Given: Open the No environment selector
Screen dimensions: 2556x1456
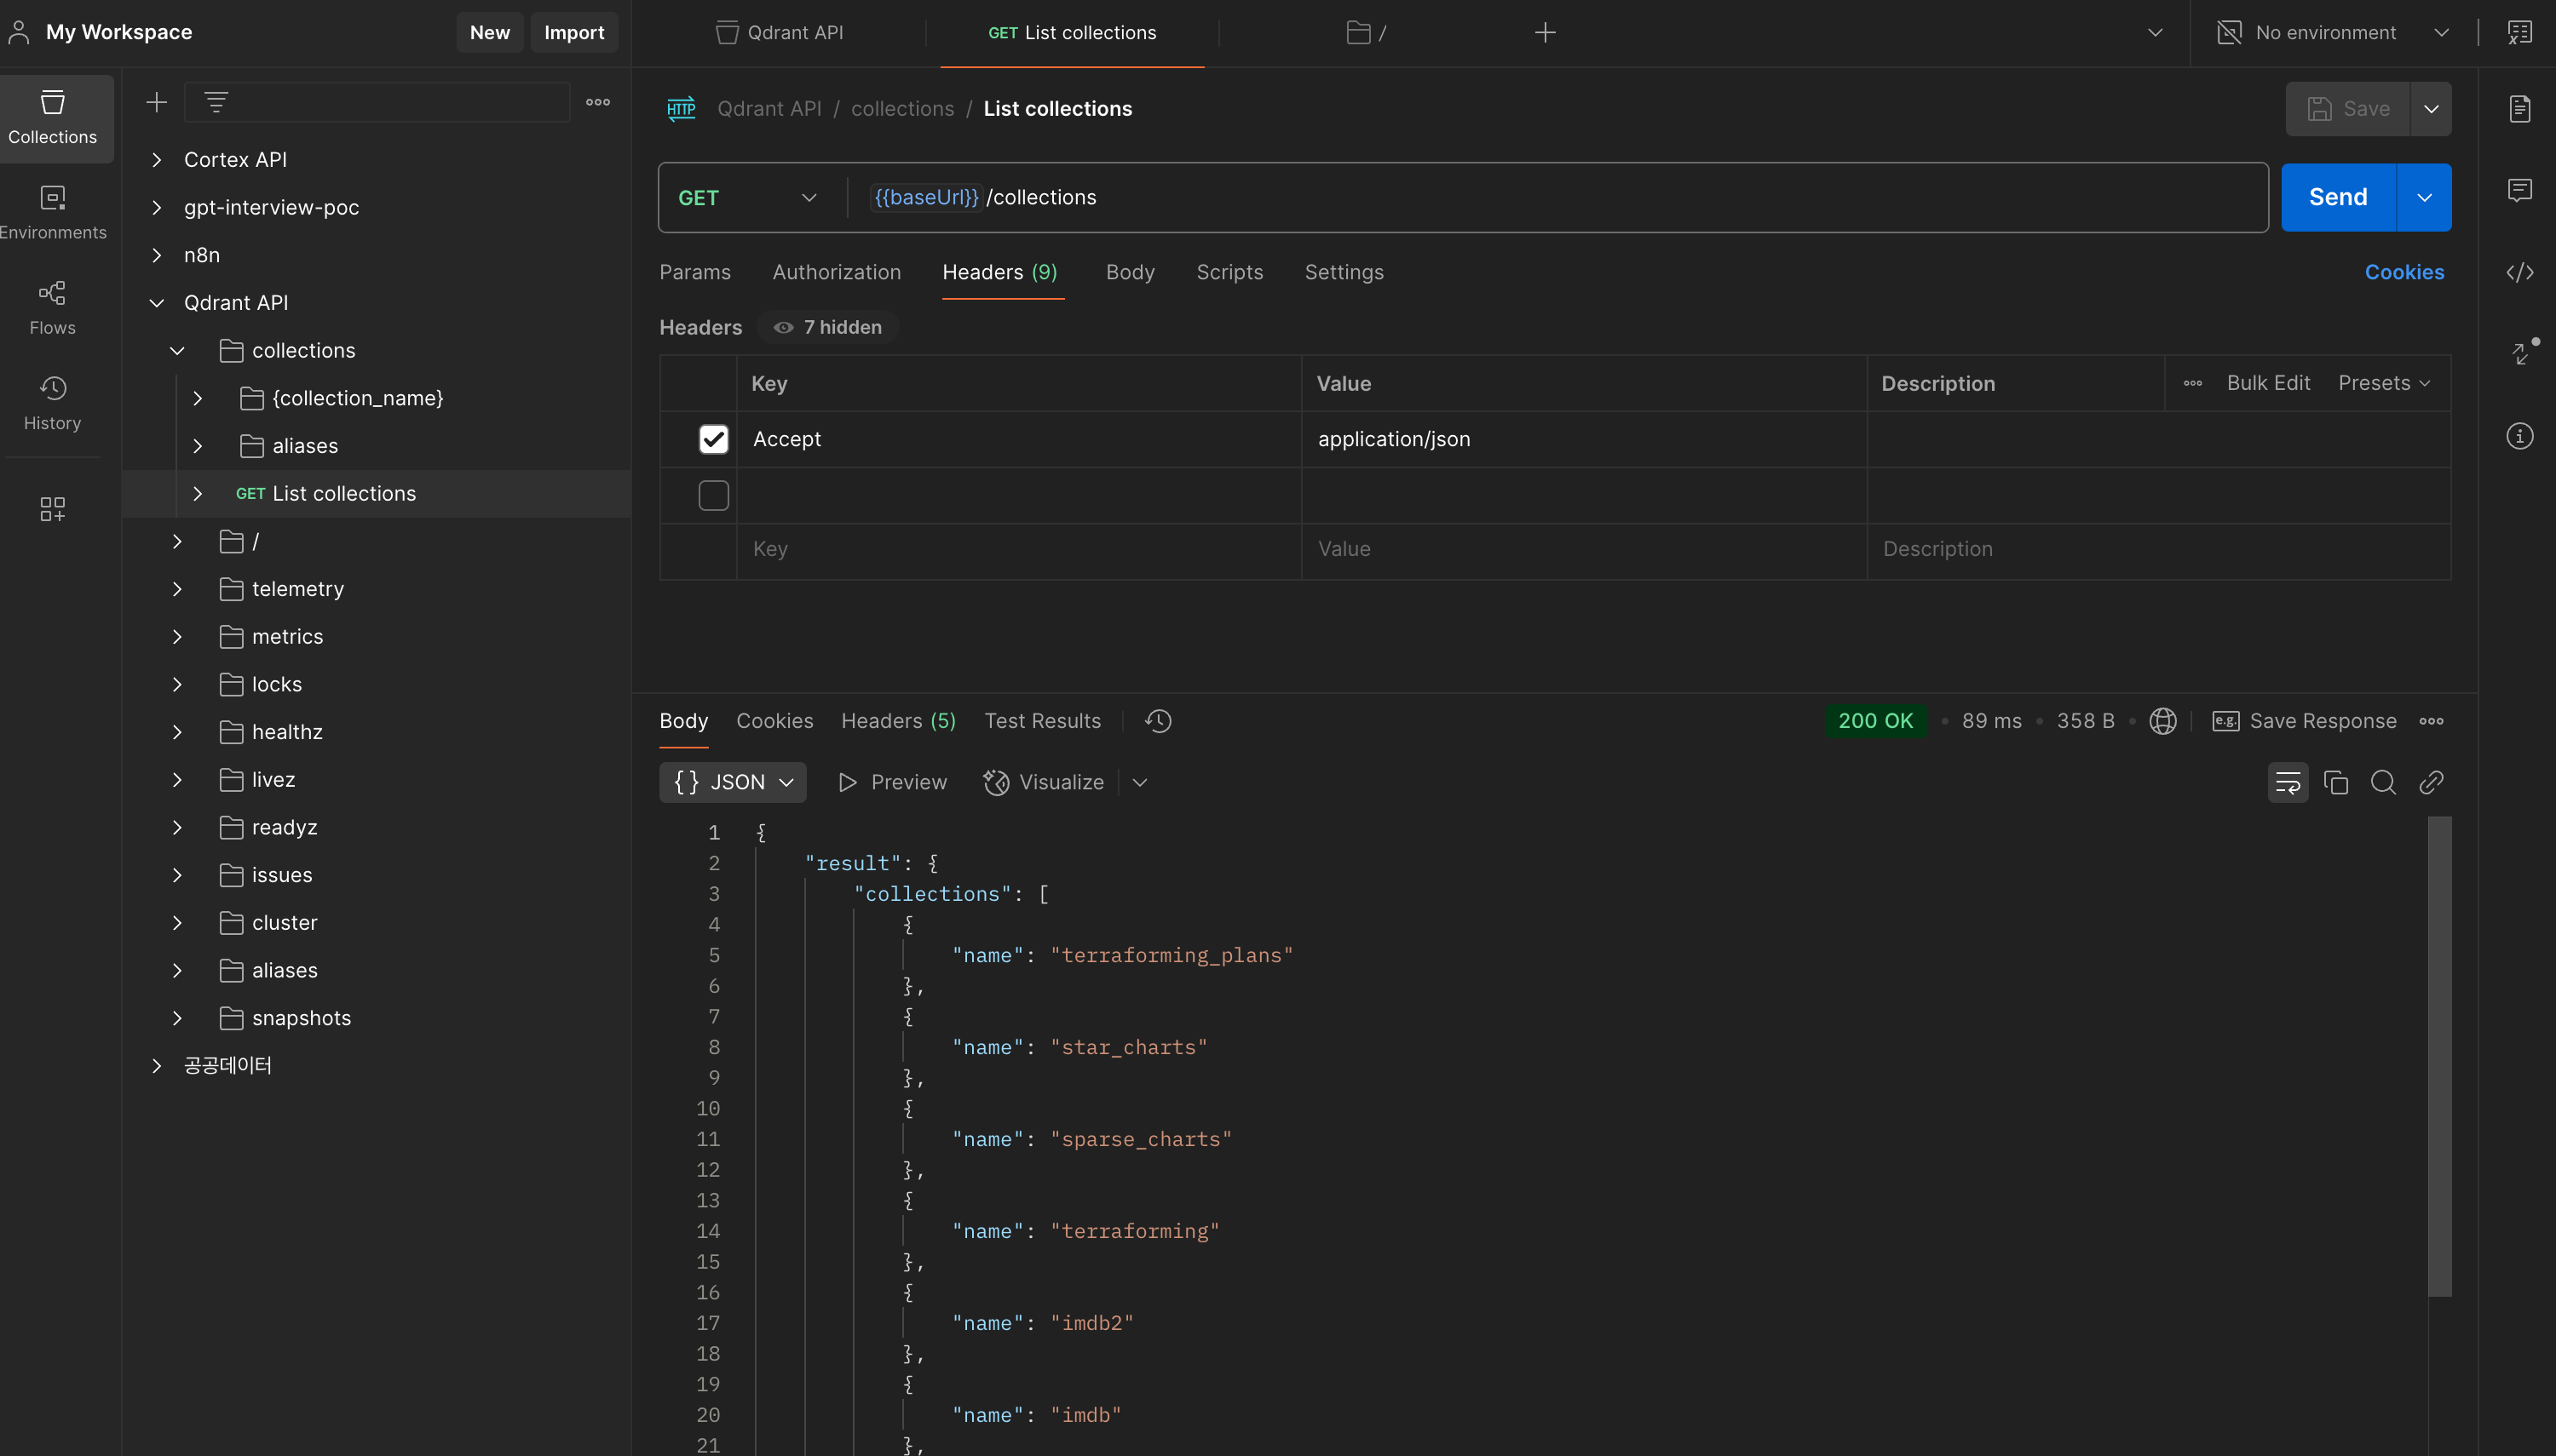Looking at the screenshot, I should (2334, 33).
